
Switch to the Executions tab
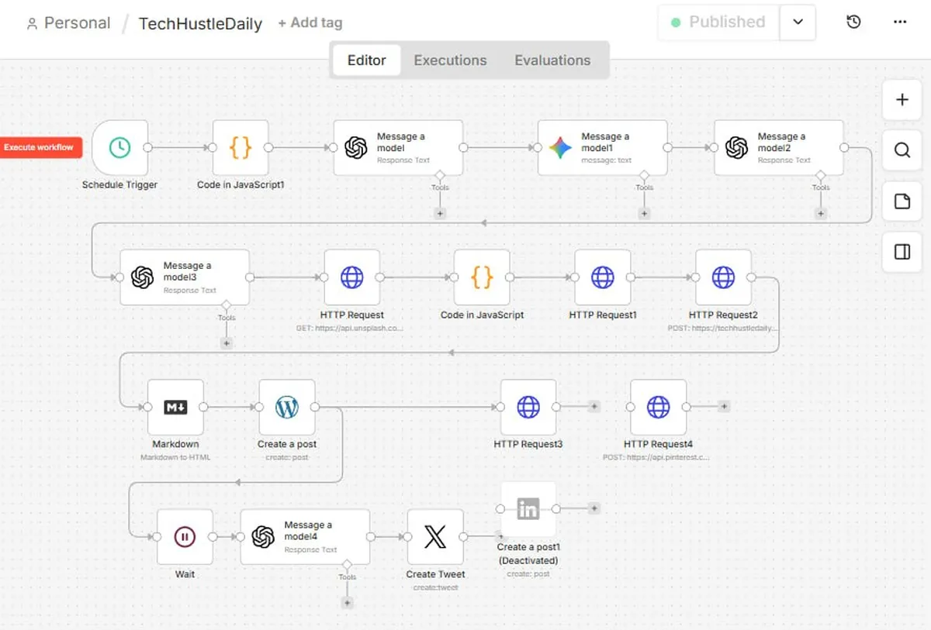pos(450,60)
